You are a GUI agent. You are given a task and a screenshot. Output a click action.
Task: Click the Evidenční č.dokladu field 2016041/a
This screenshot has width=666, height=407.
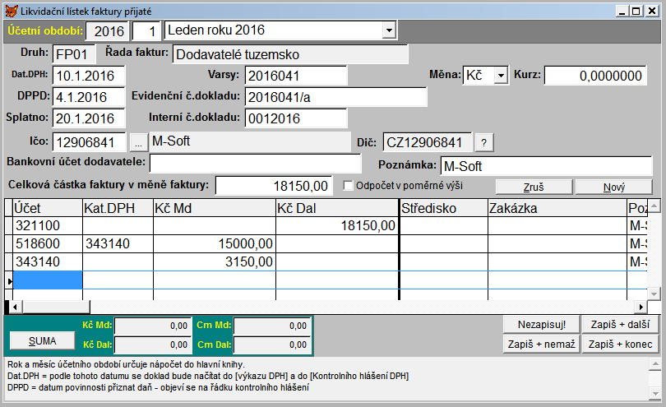[x=336, y=97]
